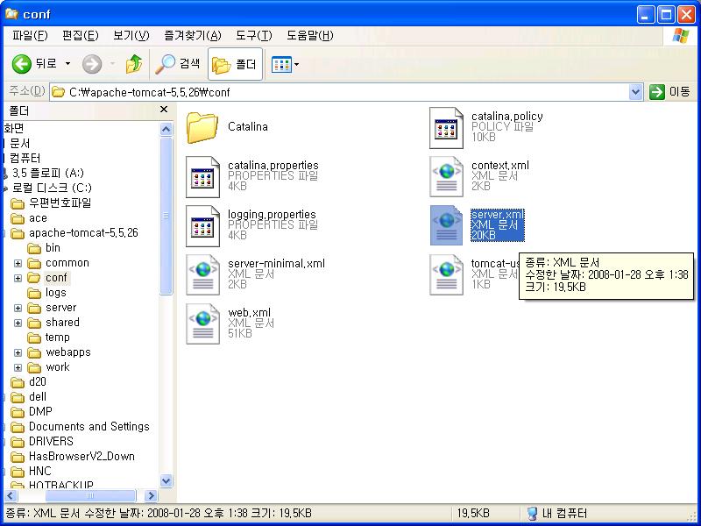Select the catalina.properties file icon
This screenshot has width=701, height=526.
pos(202,177)
